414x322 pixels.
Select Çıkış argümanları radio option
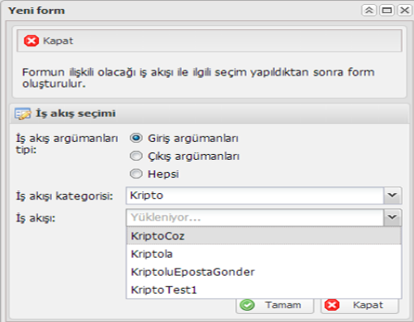tap(136, 156)
